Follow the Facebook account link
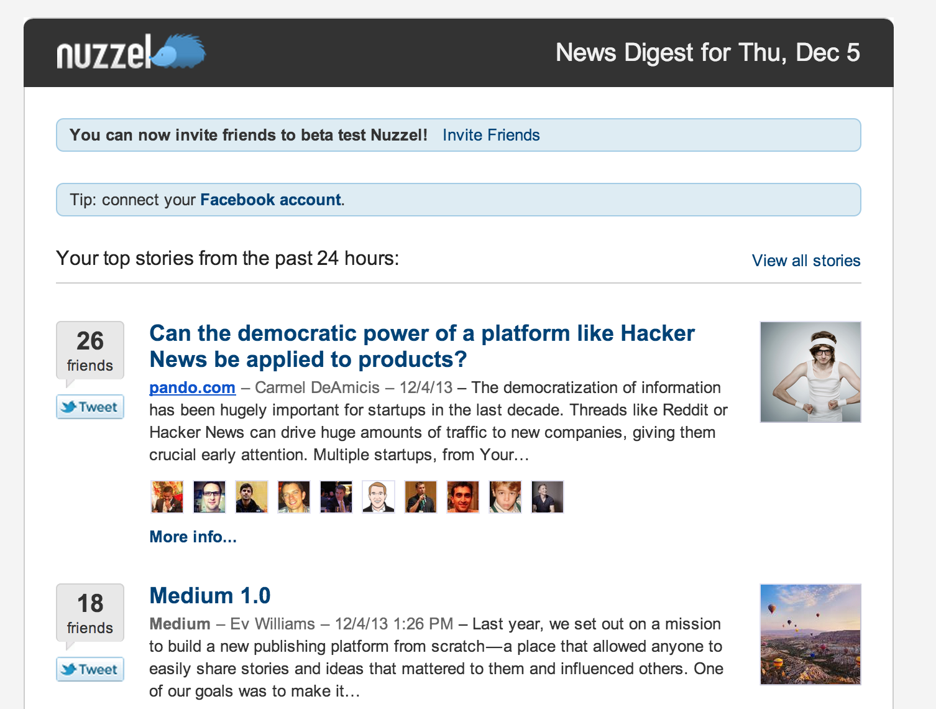Image resolution: width=936 pixels, height=709 pixels. click(270, 200)
